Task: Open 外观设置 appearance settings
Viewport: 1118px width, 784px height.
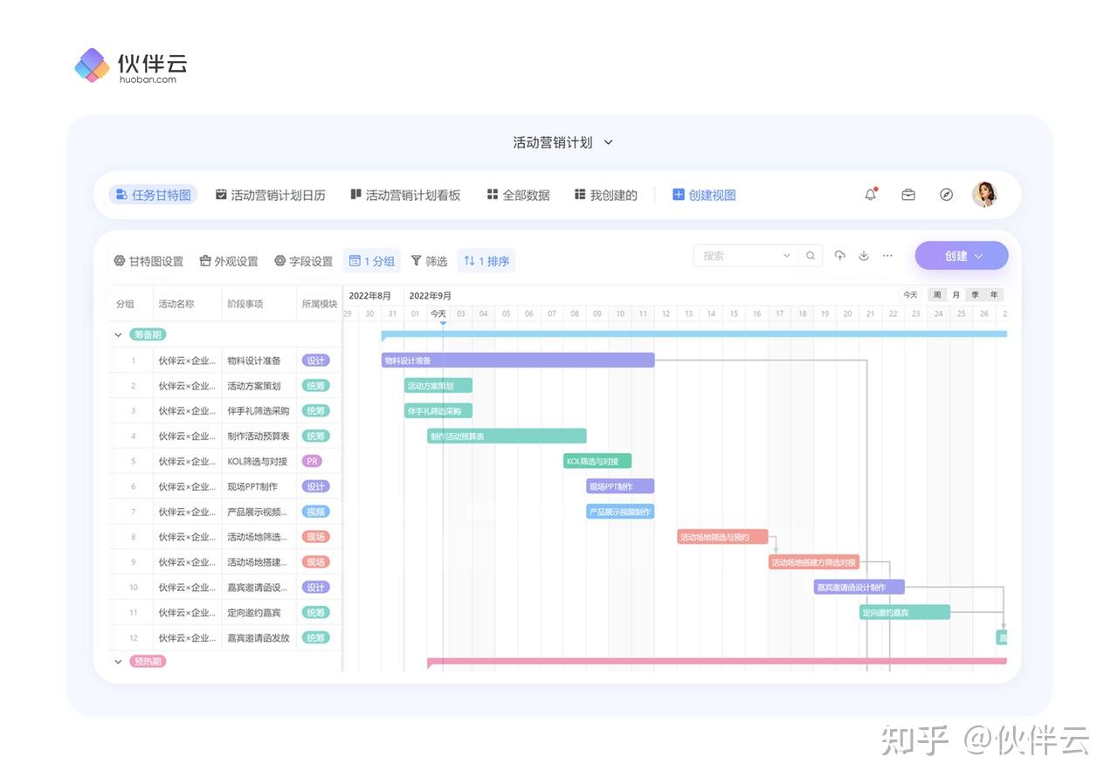Action: coord(229,261)
